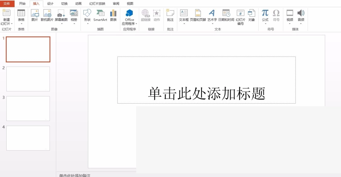Insert Slide Number (幻灯片编号)
The height and width of the screenshot is (177, 341).
point(241,17)
